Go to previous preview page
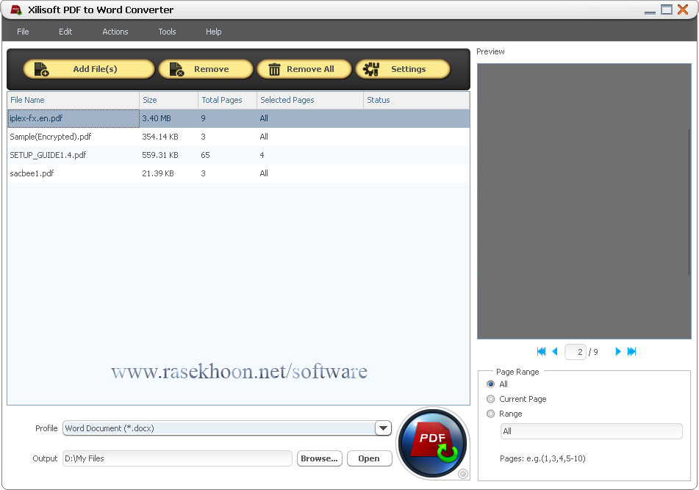 [555, 351]
